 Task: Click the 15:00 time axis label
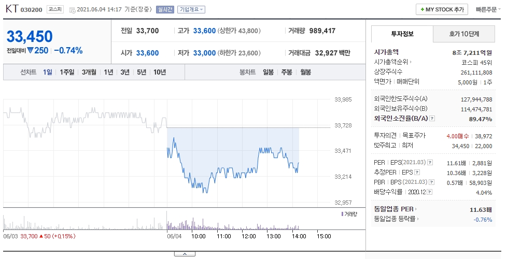(323, 236)
